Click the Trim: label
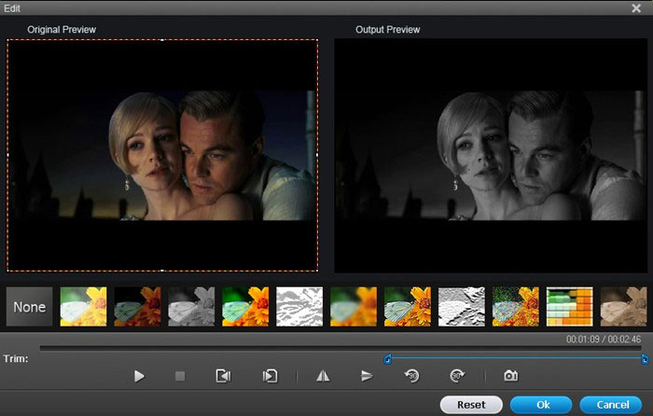 tap(16, 358)
